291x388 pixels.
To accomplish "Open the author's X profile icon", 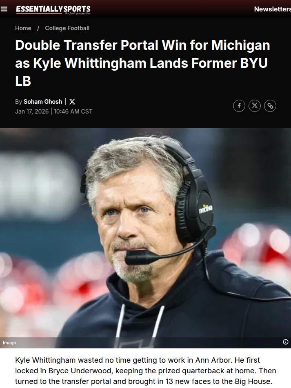I will pyautogui.click(x=72, y=102).
